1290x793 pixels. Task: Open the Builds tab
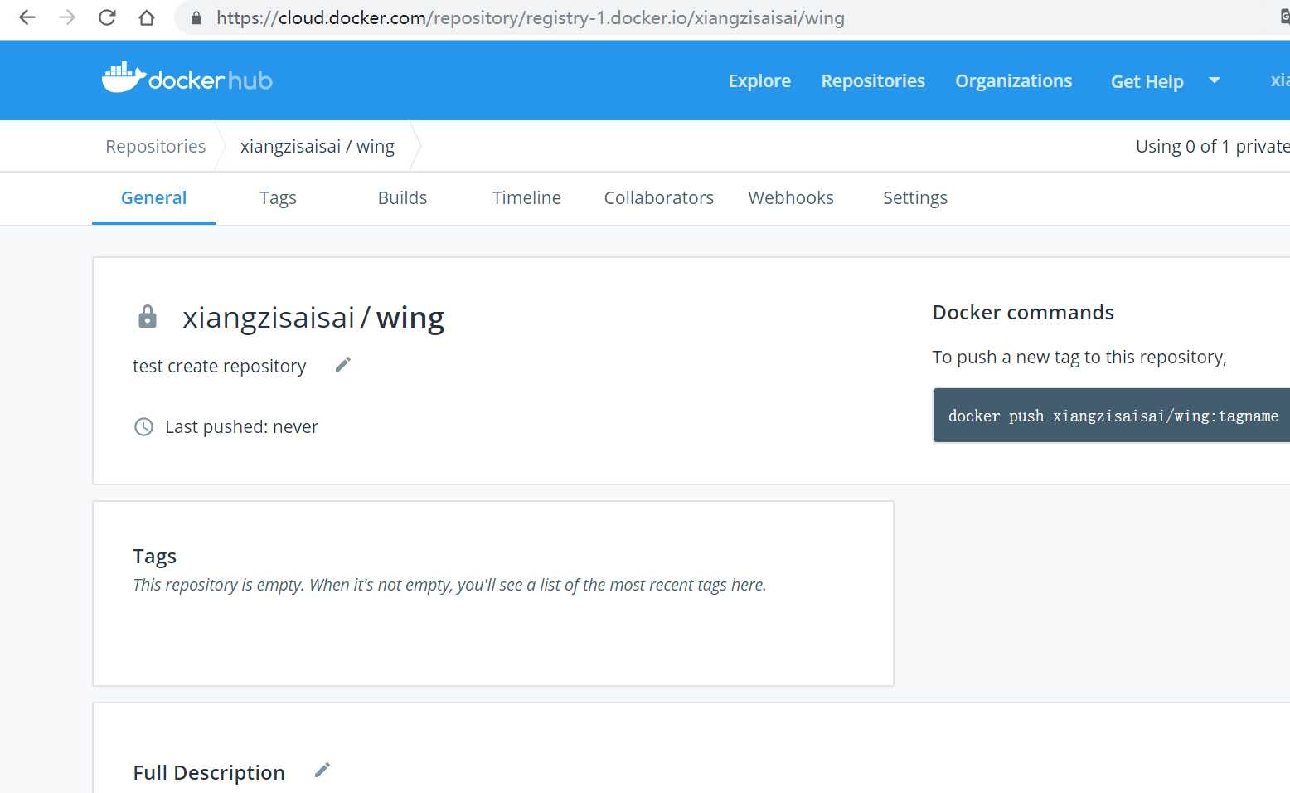coord(402,197)
